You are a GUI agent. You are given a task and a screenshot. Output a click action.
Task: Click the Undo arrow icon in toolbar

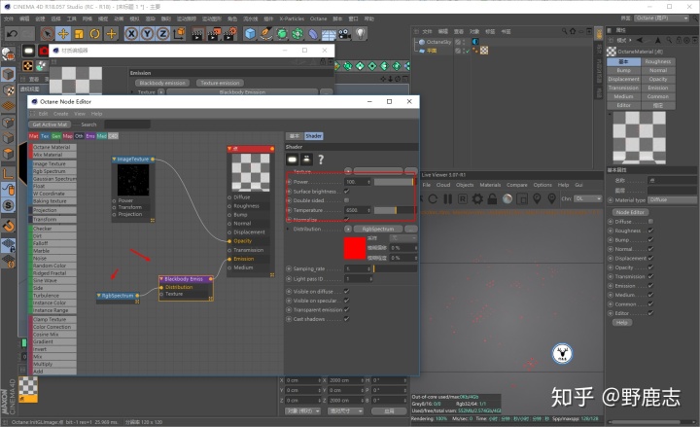(x=12, y=33)
